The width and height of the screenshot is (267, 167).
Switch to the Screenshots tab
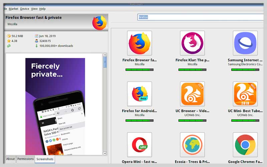tap(45, 159)
